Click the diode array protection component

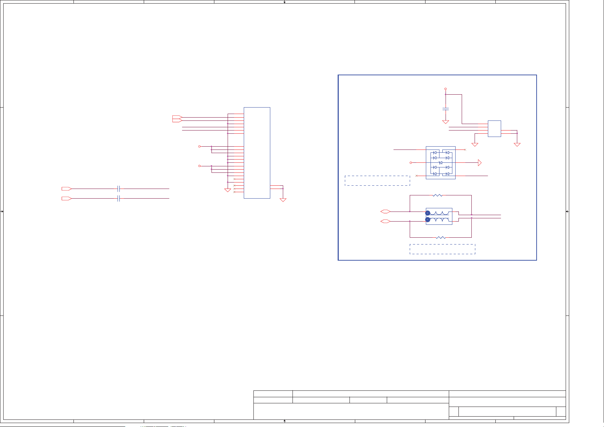(441, 163)
